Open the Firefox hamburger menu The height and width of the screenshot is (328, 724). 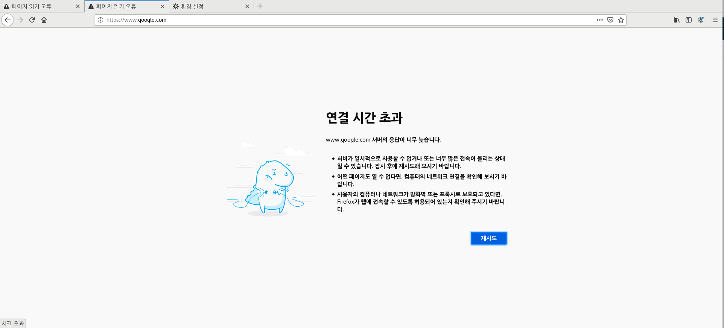tap(715, 20)
